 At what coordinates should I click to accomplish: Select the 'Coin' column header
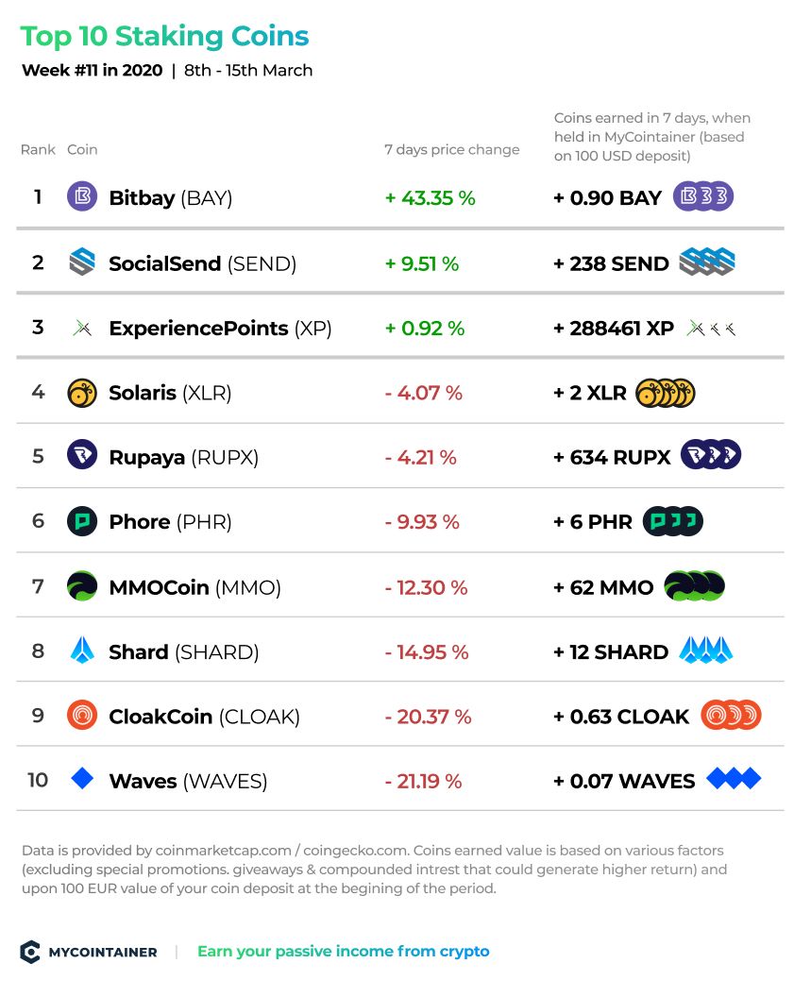(82, 149)
